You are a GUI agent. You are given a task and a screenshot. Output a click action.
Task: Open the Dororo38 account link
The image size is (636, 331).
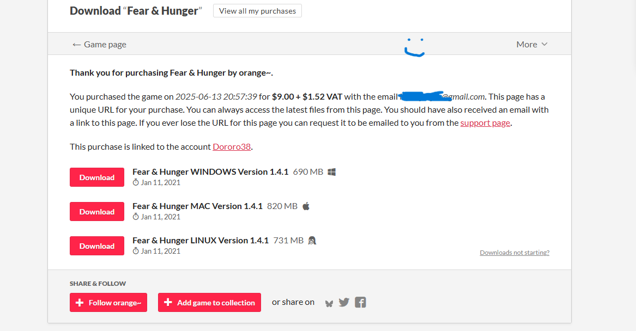(x=232, y=146)
